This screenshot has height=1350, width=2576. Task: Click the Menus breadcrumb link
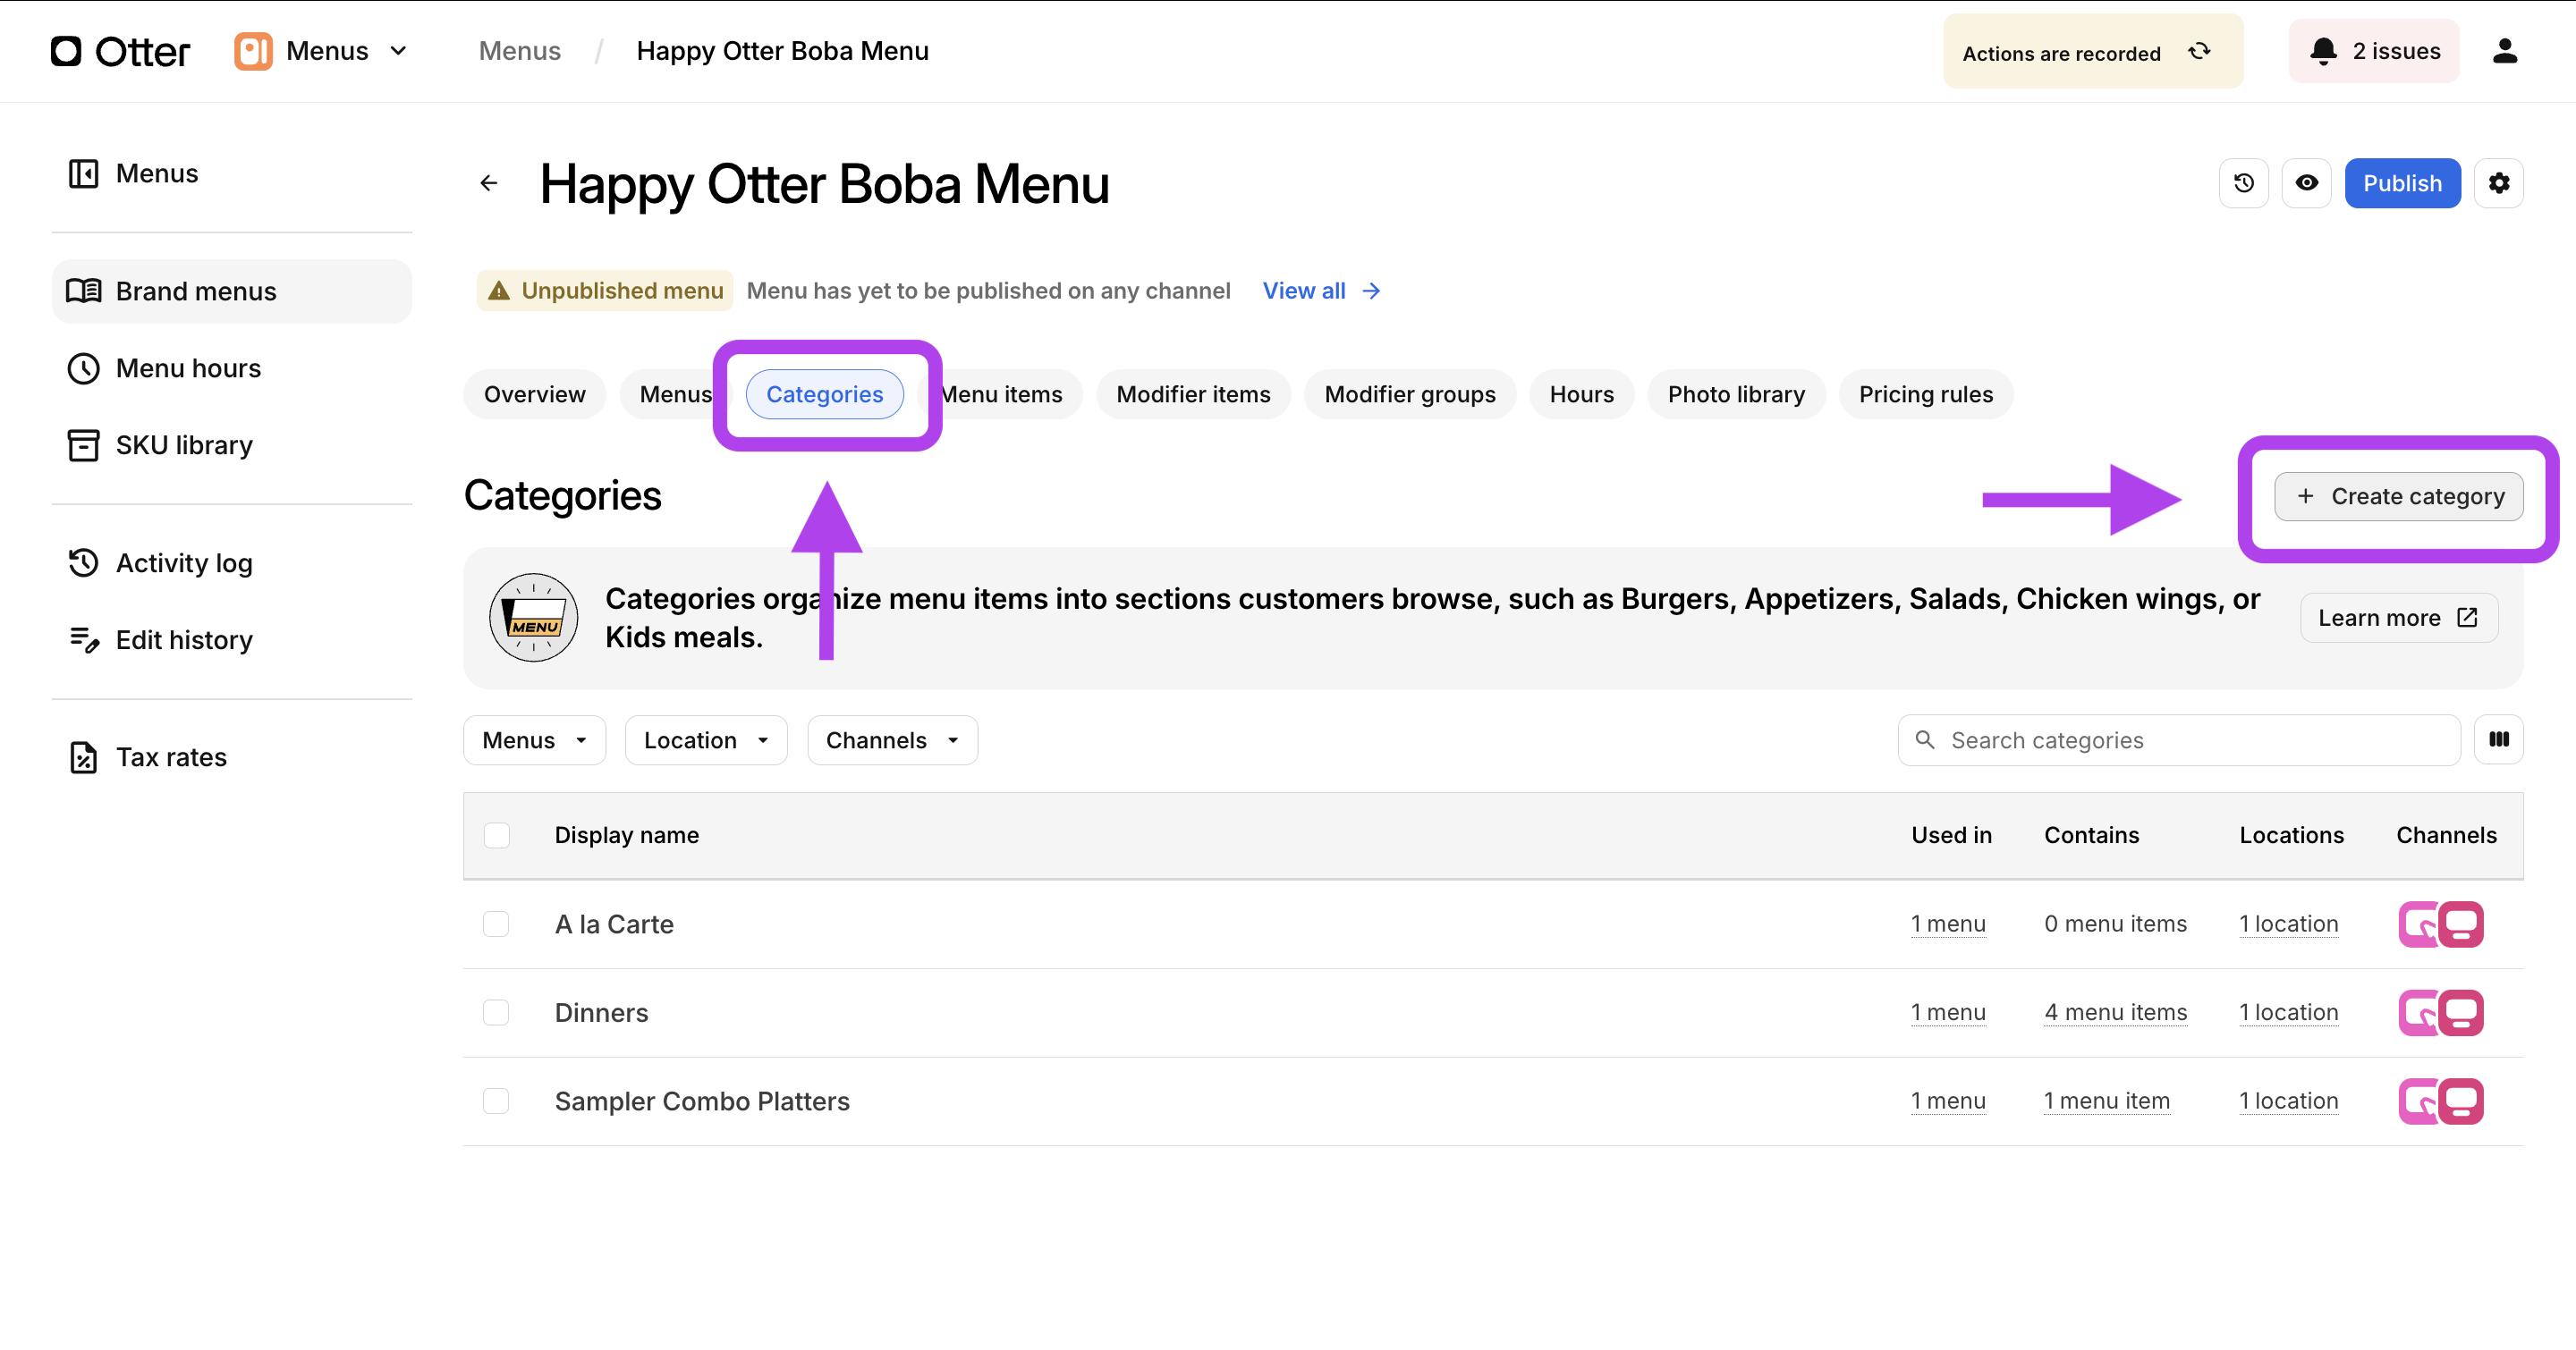pos(520,51)
